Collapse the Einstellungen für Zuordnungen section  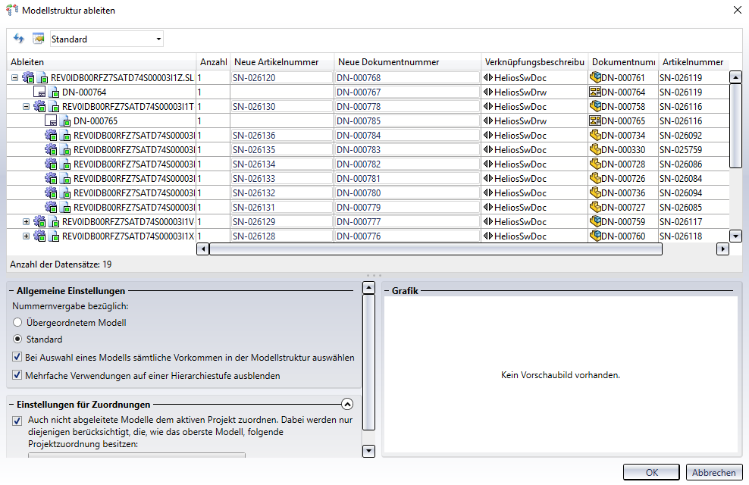(347, 404)
